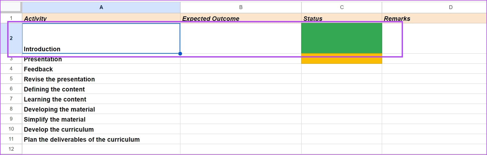
Task: Click the select-all corner box
Action: (11, 7)
